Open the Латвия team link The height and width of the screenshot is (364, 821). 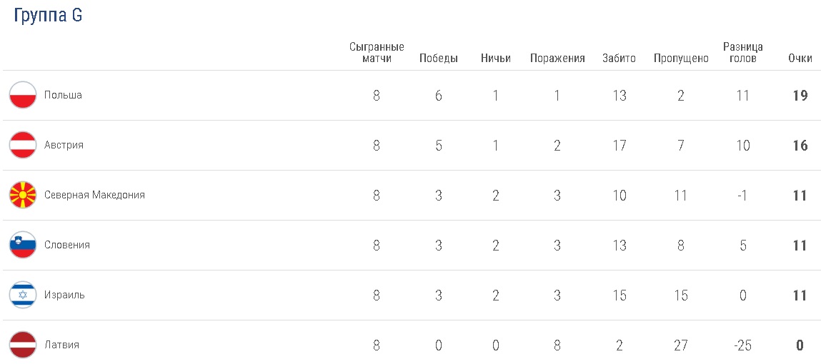pos(61,345)
